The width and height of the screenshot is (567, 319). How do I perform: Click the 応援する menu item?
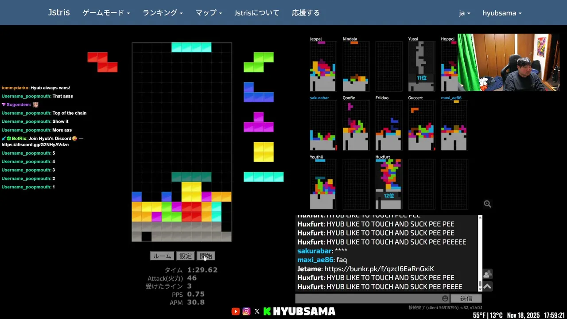pyautogui.click(x=306, y=13)
